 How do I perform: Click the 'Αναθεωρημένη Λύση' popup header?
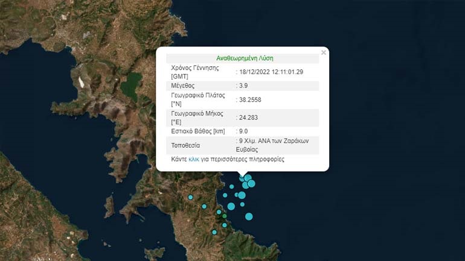pyautogui.click(x=245, y=58)
